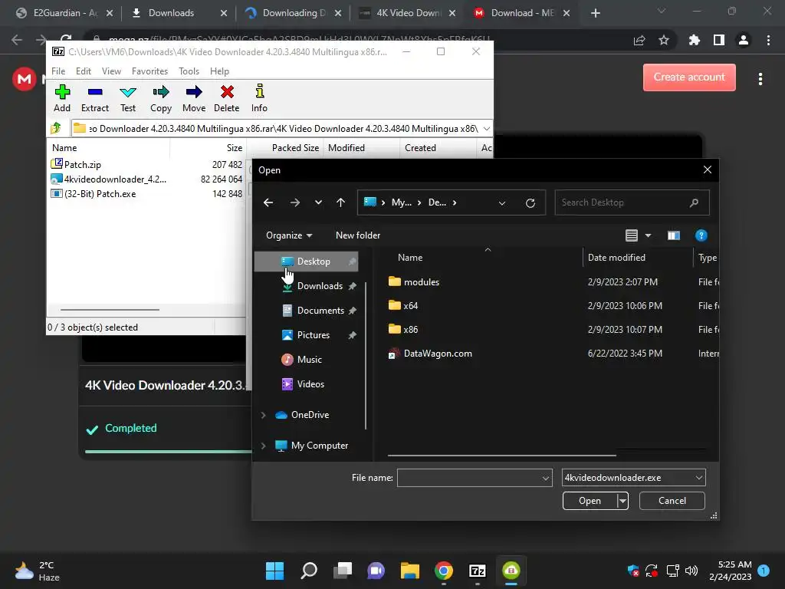
Task: Click the Chrome share page icon
Action: coord(639,40)
